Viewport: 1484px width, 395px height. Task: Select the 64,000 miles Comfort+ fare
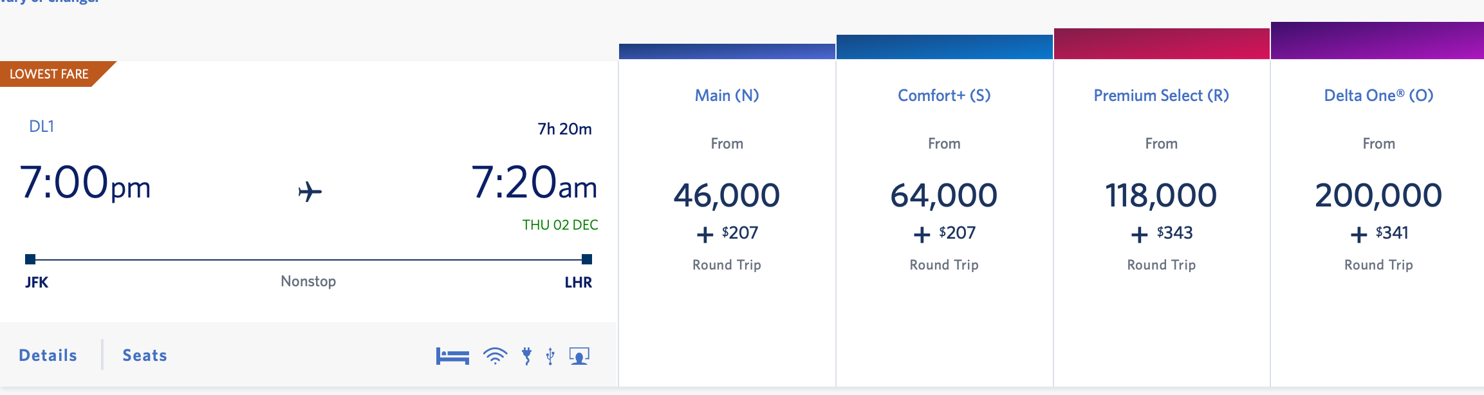tap(944, 196)
